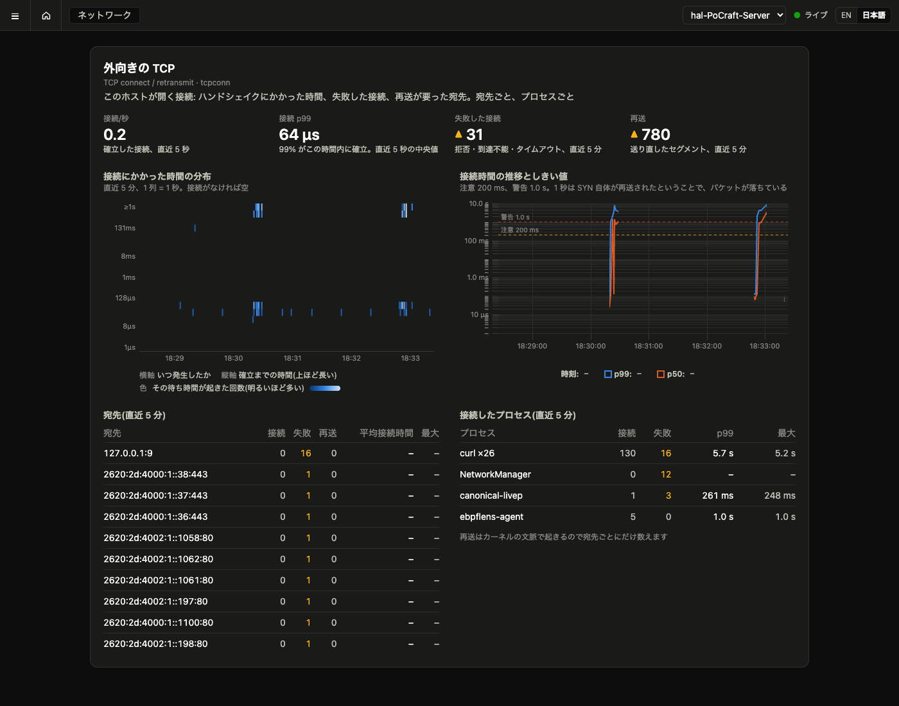Click the heatmap color intensity gradient bar
This screenshot has width=899, height=706.
(325, 388)
